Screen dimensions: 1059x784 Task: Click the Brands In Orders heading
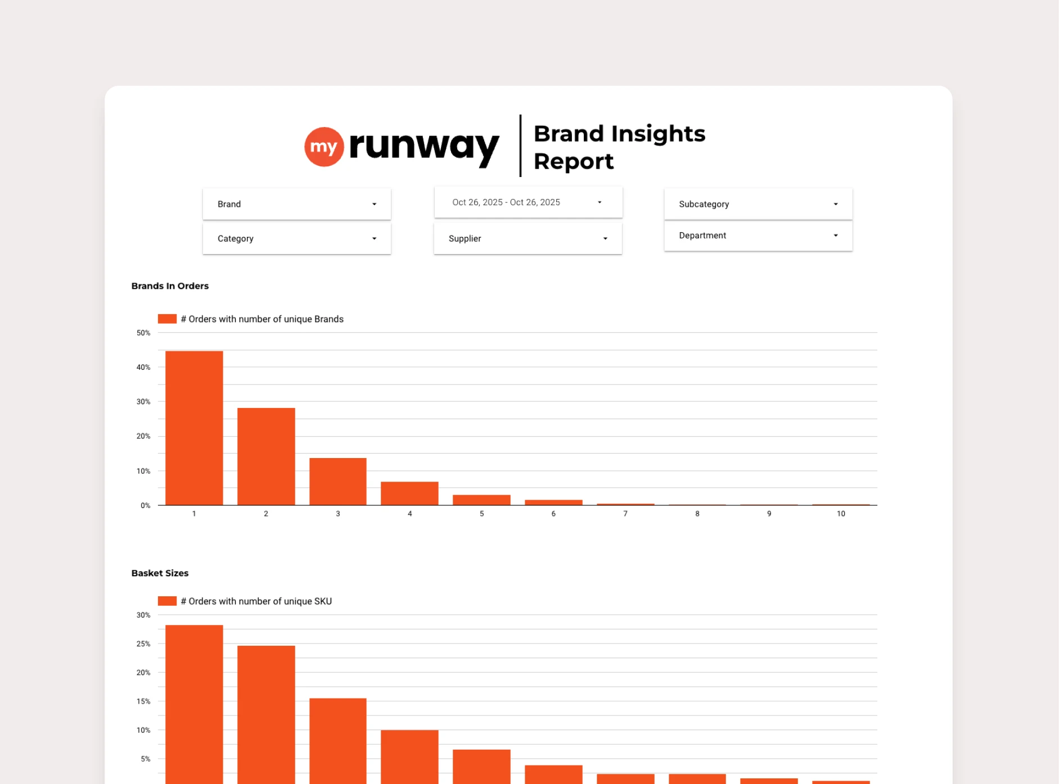[x=170, y=286]
